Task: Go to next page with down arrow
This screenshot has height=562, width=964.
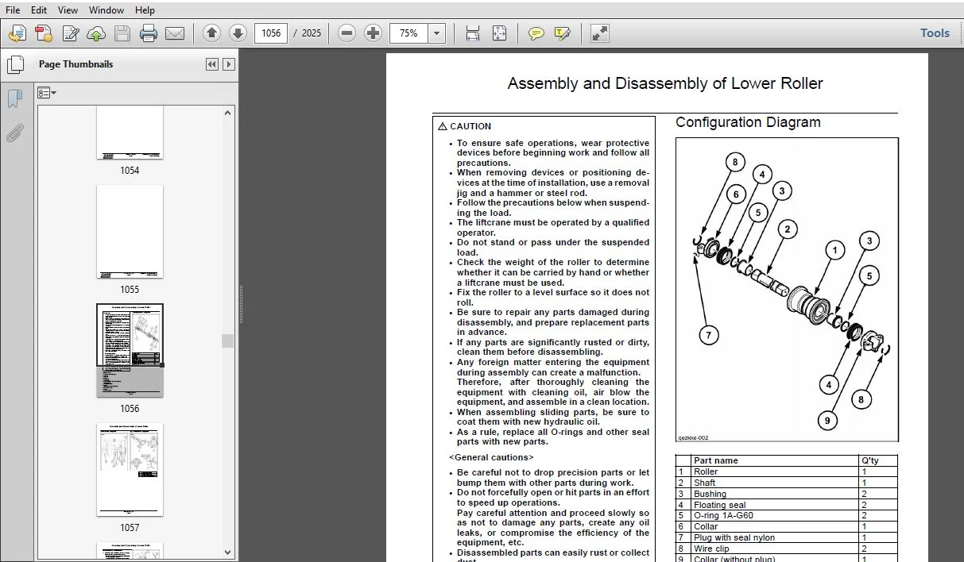Action: click(x=238, y=33)
